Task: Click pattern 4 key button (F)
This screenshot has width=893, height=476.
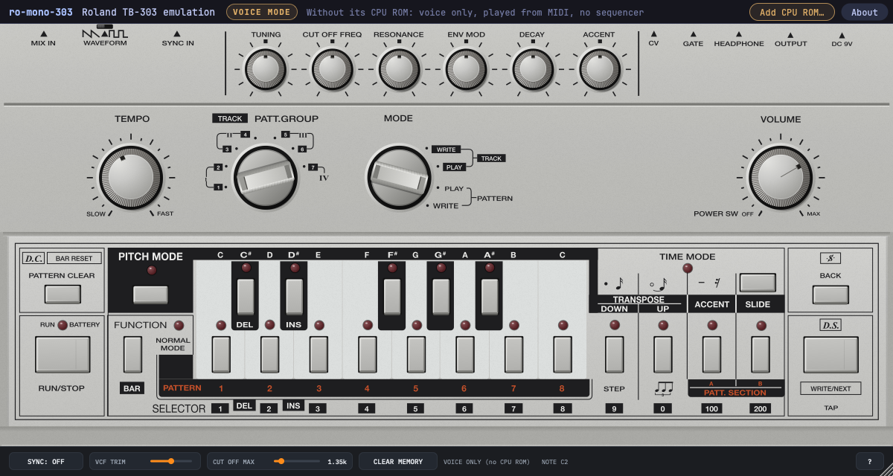Action: pos(368,355)
